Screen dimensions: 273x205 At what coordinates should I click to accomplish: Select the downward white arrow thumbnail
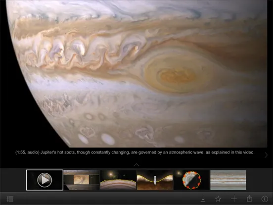tap(155, 180)
